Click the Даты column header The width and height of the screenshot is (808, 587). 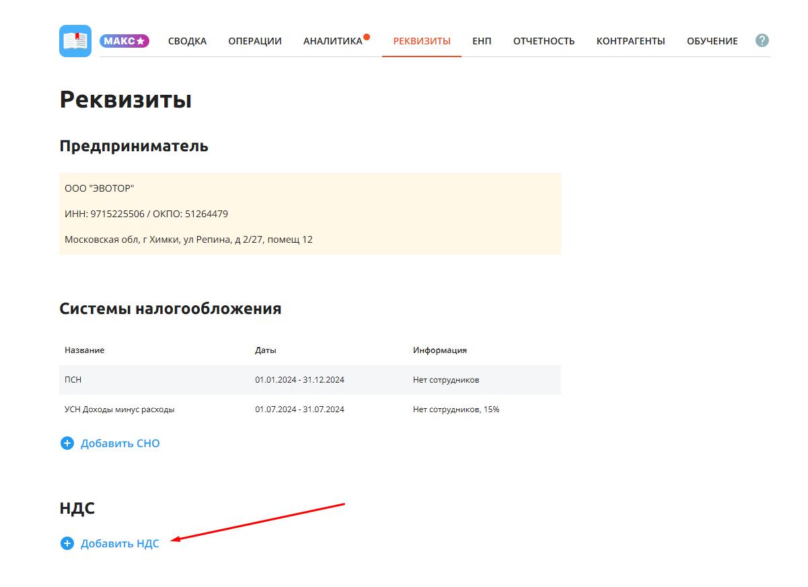[266, 350]
